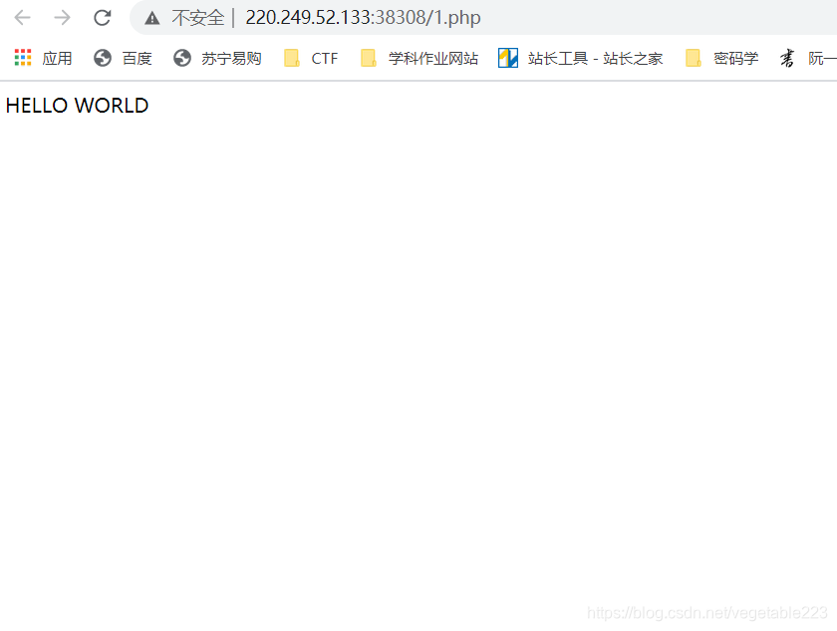Image resolution: width=837 pixels, height=631 pixels.
Task: Open the 站长工具 - 站长之家 bookmark
Action: point(595,58)
